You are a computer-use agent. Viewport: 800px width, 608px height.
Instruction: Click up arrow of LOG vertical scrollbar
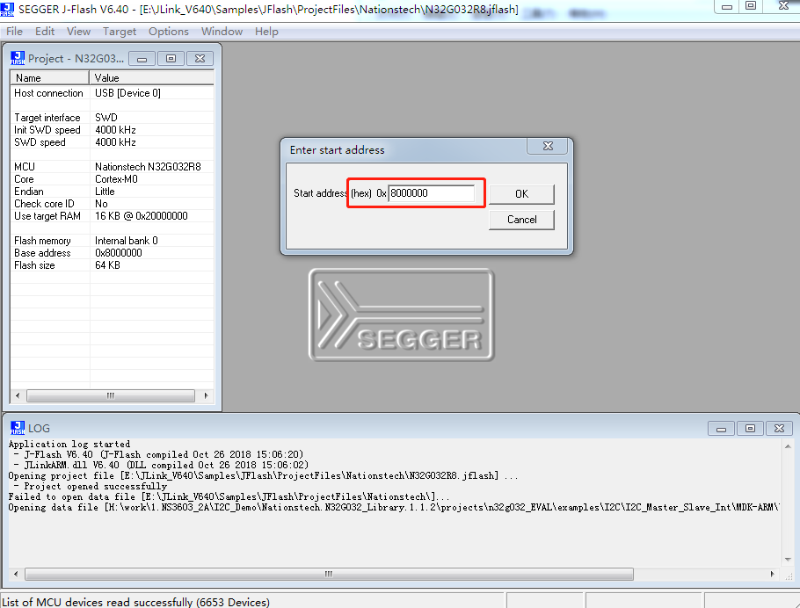tap(789, 446)
